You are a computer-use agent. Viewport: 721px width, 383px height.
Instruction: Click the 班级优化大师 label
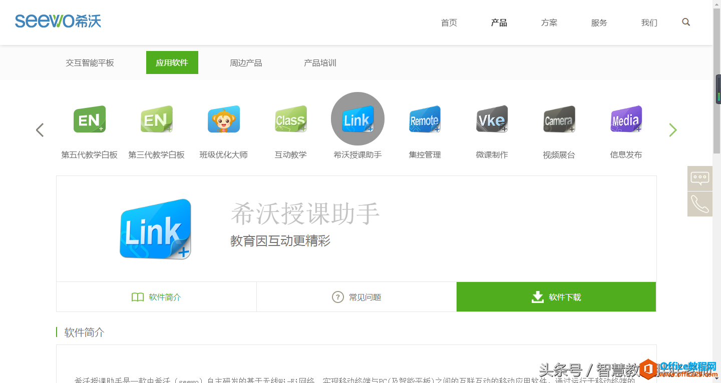coord(224,155)
